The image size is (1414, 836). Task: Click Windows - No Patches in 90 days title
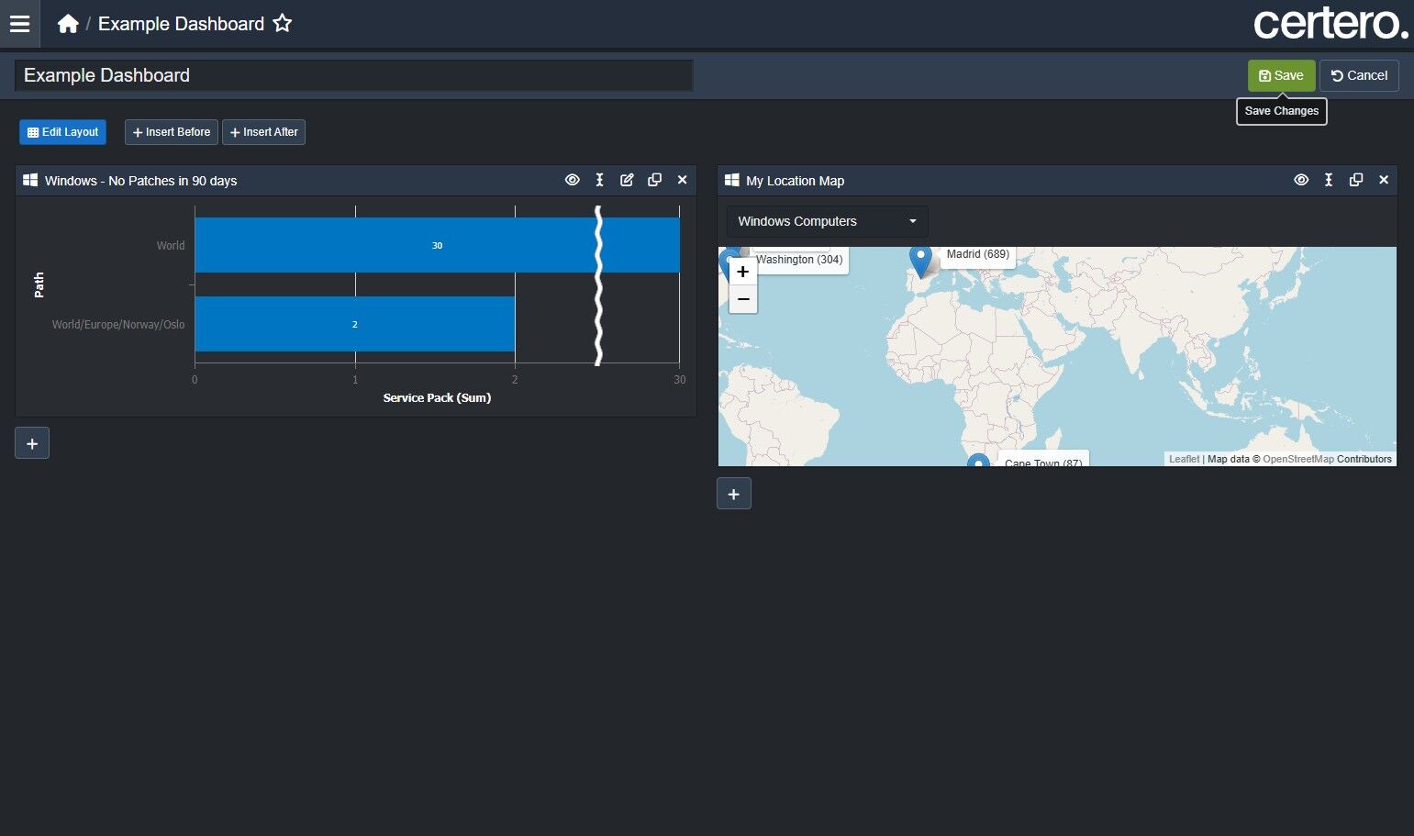click(x=140, y=181)
